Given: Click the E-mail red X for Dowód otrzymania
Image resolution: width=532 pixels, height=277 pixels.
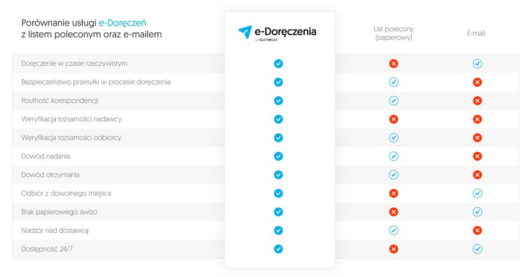Looking at the screenshot, I should [478, 175].
